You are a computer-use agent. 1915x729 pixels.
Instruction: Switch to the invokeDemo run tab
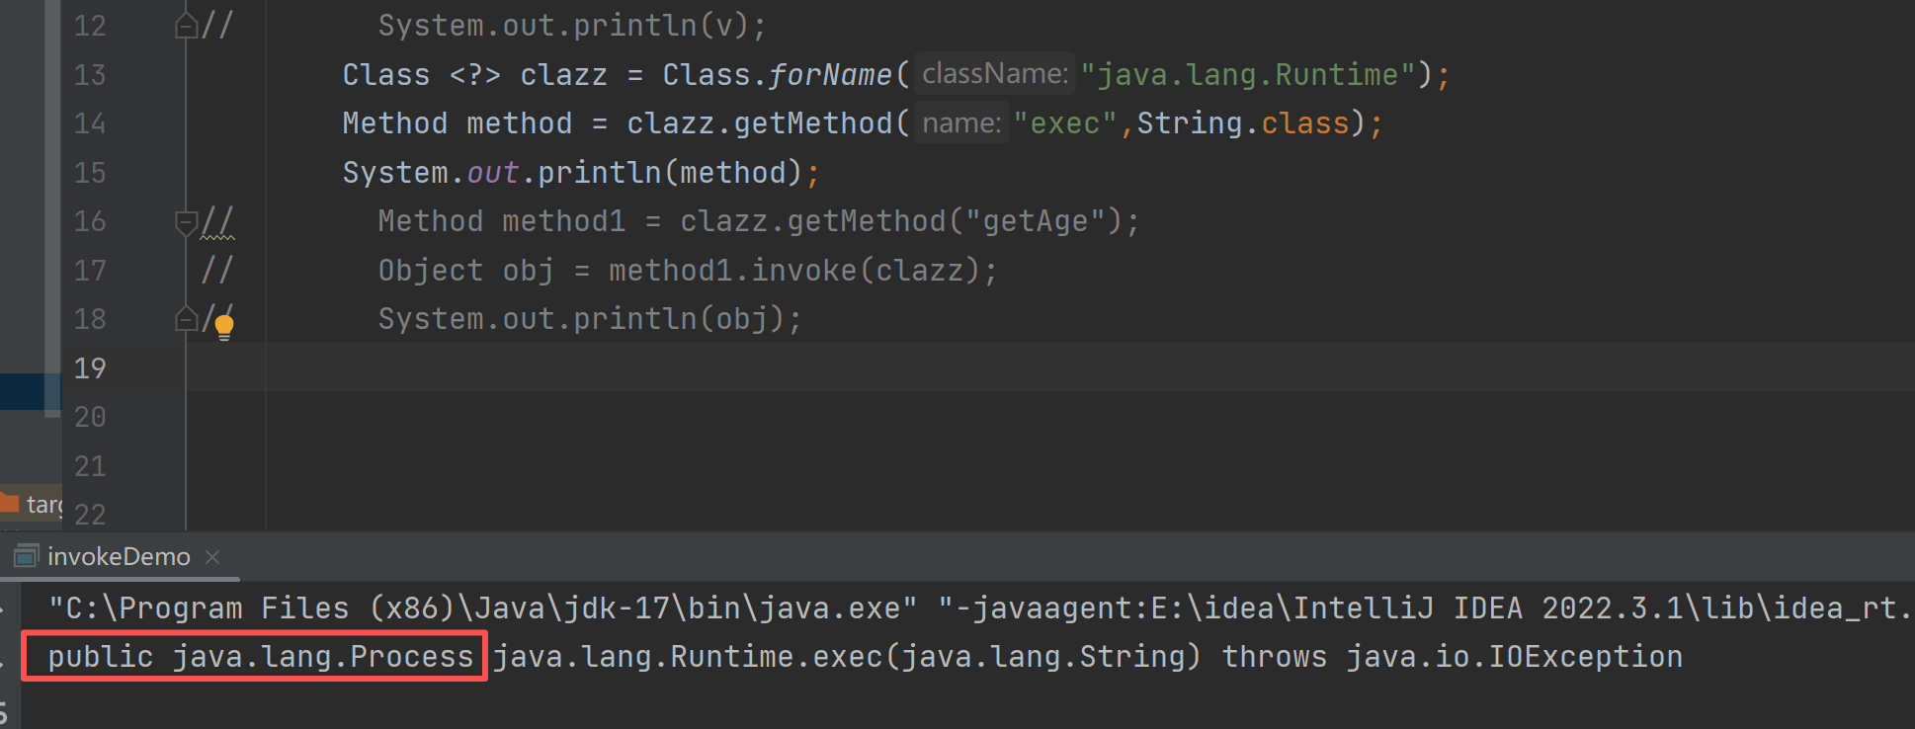pos(119,557)
